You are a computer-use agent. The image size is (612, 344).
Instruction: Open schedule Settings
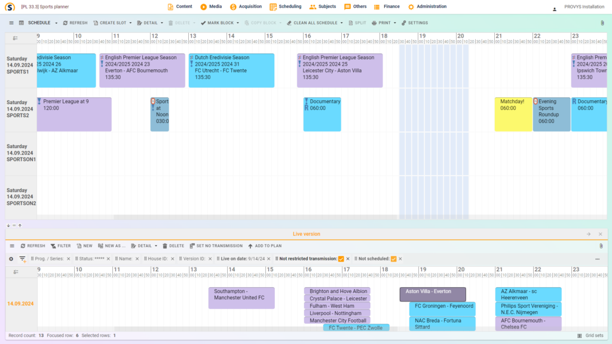(415, 23)
